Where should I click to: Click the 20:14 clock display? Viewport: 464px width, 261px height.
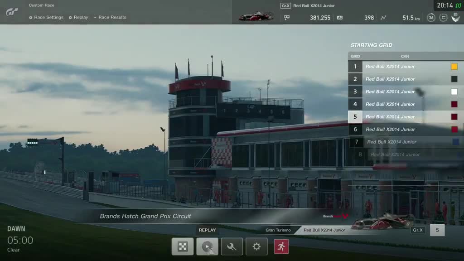click(445, 5)
